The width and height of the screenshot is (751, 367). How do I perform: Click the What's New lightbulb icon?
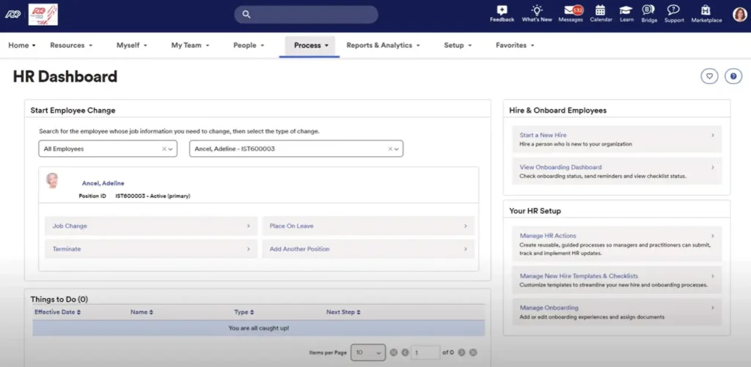(537, 11)
